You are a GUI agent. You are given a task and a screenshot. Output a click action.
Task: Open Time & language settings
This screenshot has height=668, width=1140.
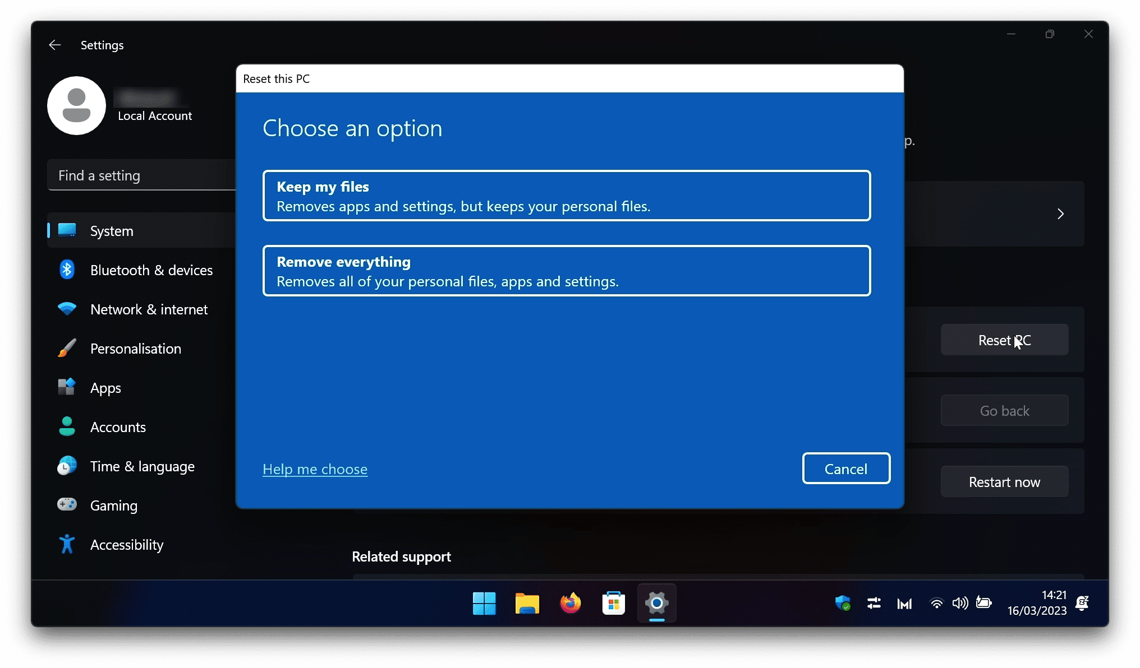pos(142,466)
